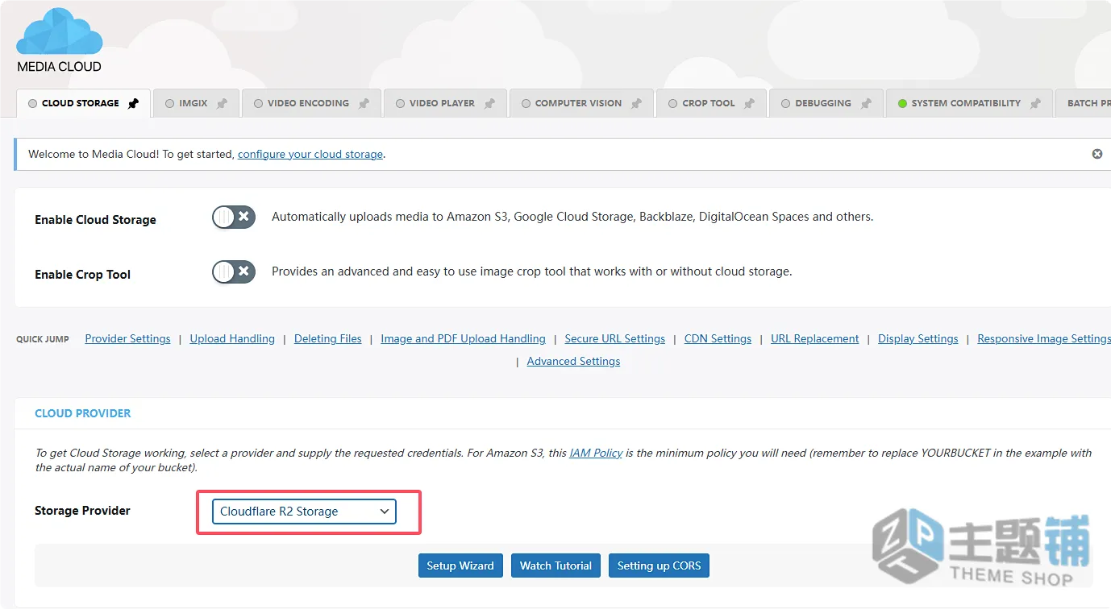The image size is (1111, 609).
Task: Click the Setup Wizard button
Action: [x=460, y=565]
